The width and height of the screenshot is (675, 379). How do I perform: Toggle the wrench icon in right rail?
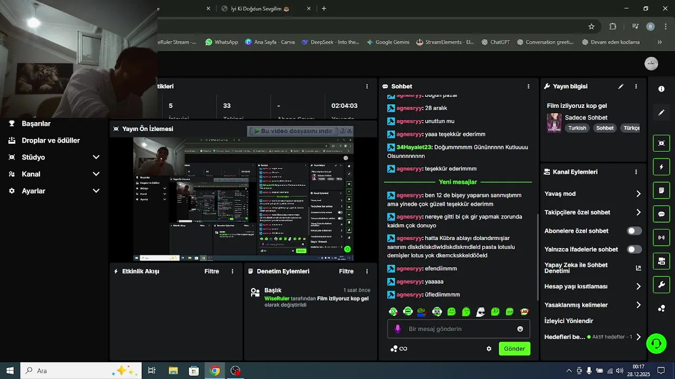point(661,285)
